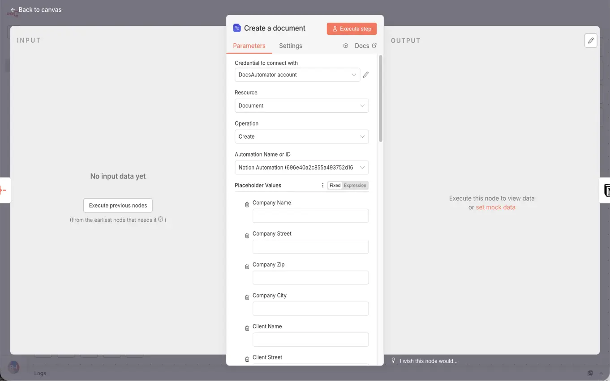
Task: Click the DocsAutomator node icon in the header
Action: click(236, 28)
